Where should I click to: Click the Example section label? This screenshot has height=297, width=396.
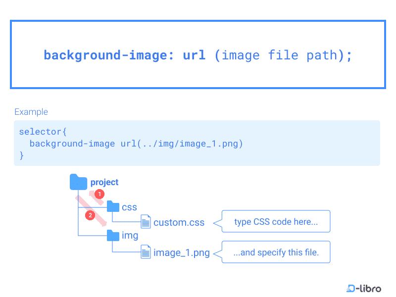[x=31, y=112]
